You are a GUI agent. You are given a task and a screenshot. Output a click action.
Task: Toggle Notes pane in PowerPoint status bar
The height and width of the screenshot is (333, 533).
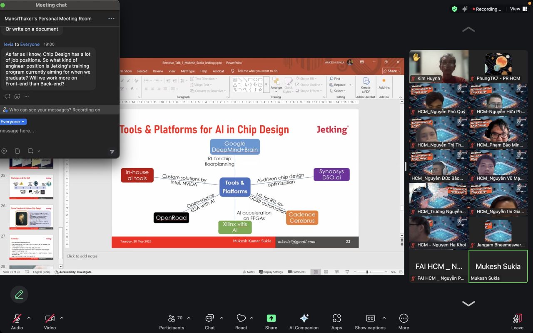point(249,272)
